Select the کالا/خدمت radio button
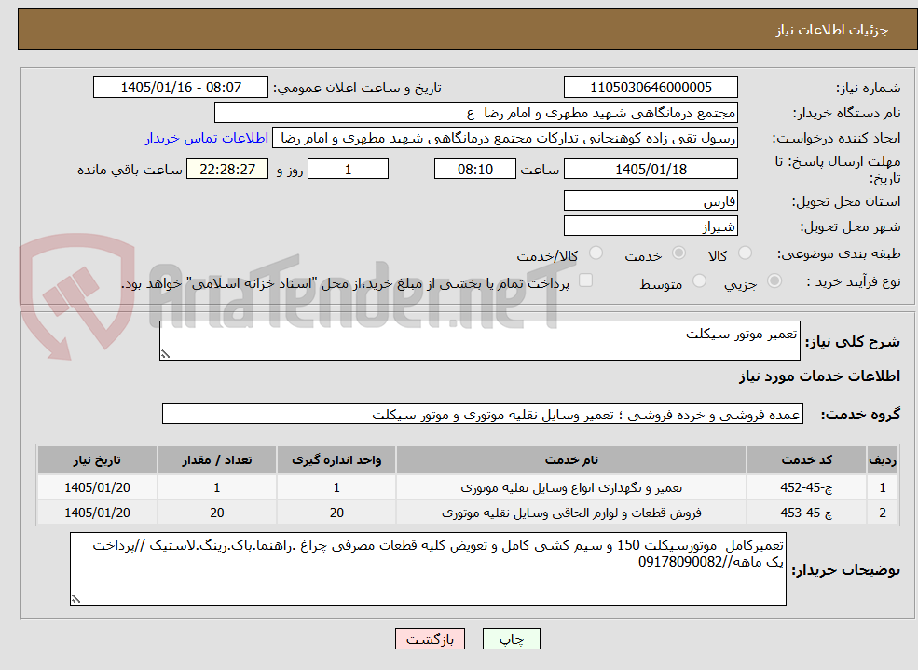This screenshot has height=670, width=918. (596, 253)
